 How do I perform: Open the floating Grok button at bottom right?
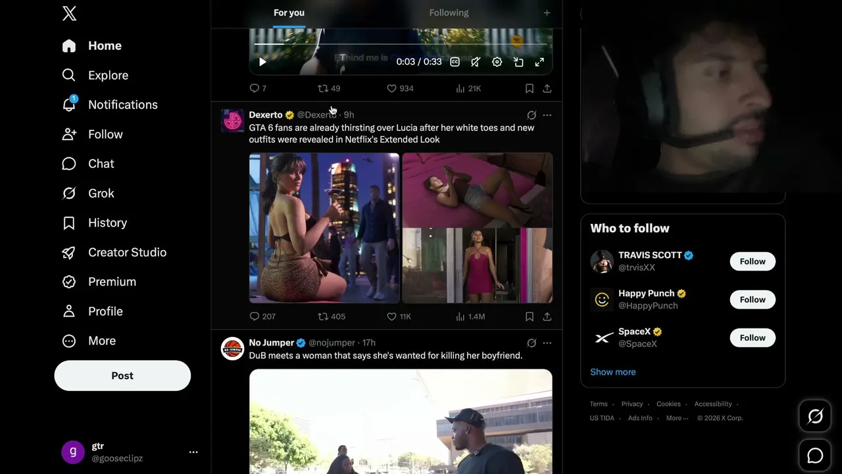coord(815,417)
